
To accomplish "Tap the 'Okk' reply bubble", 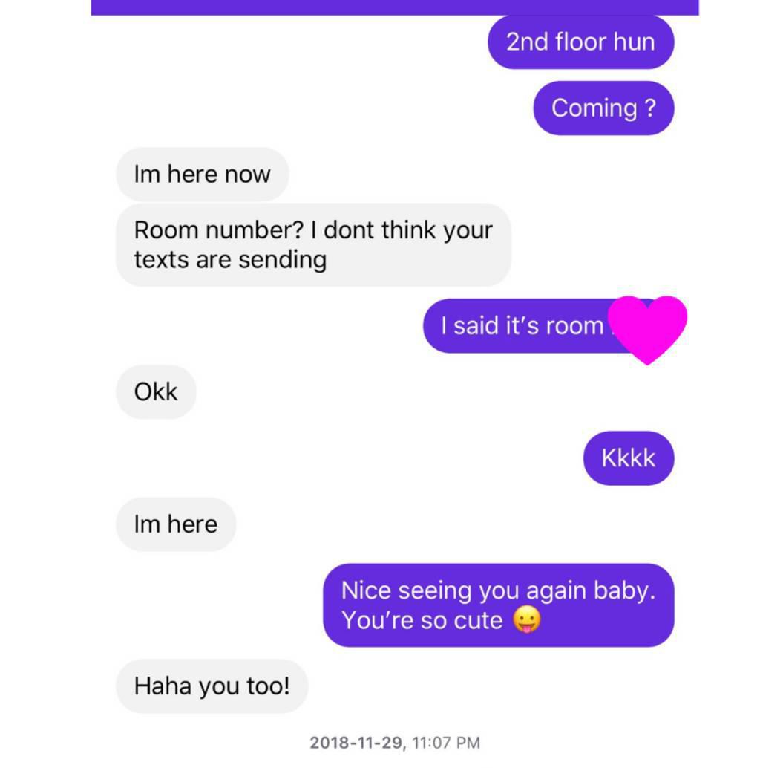I will tap(156, 392).
